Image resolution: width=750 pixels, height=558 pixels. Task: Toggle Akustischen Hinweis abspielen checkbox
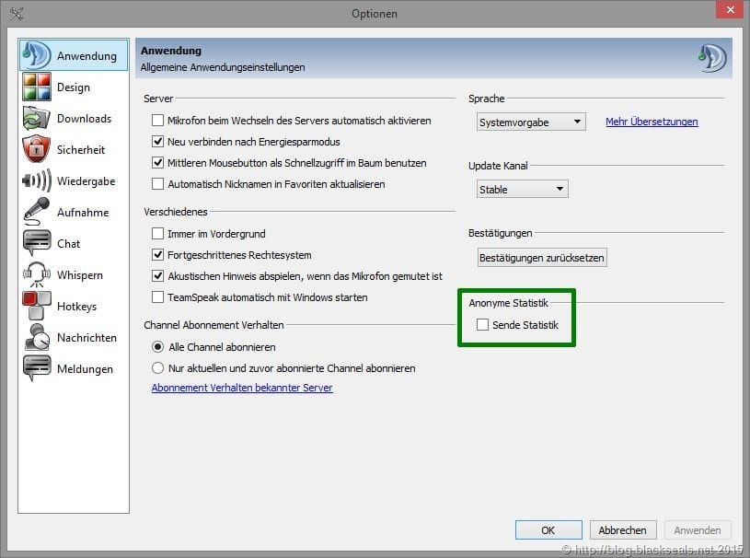157,275
